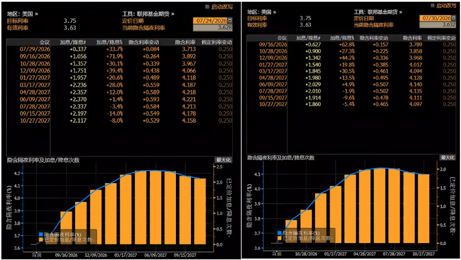
Task: Select the value +1.980 in right table
Action: (x=313, y=78)
